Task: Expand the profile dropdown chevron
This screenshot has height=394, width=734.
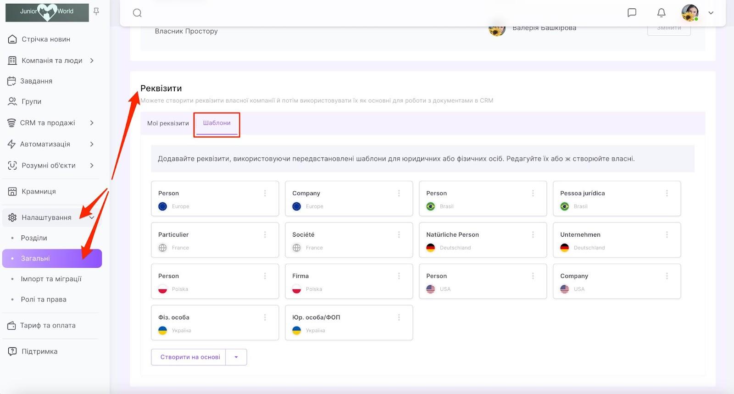Action: click(711, 13)
